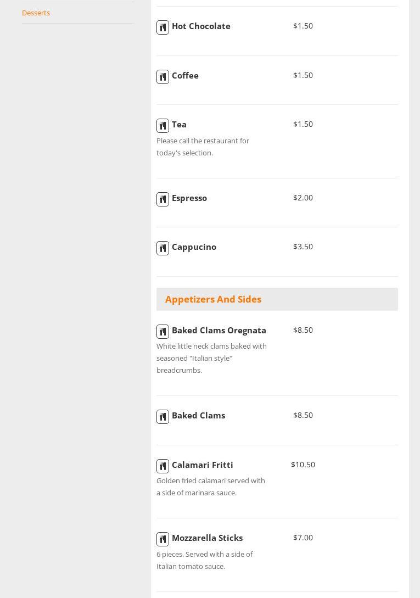Click the utensils icon beside Hot Chocolate
This screenshot has height=598, width=420.
[163, 27]
